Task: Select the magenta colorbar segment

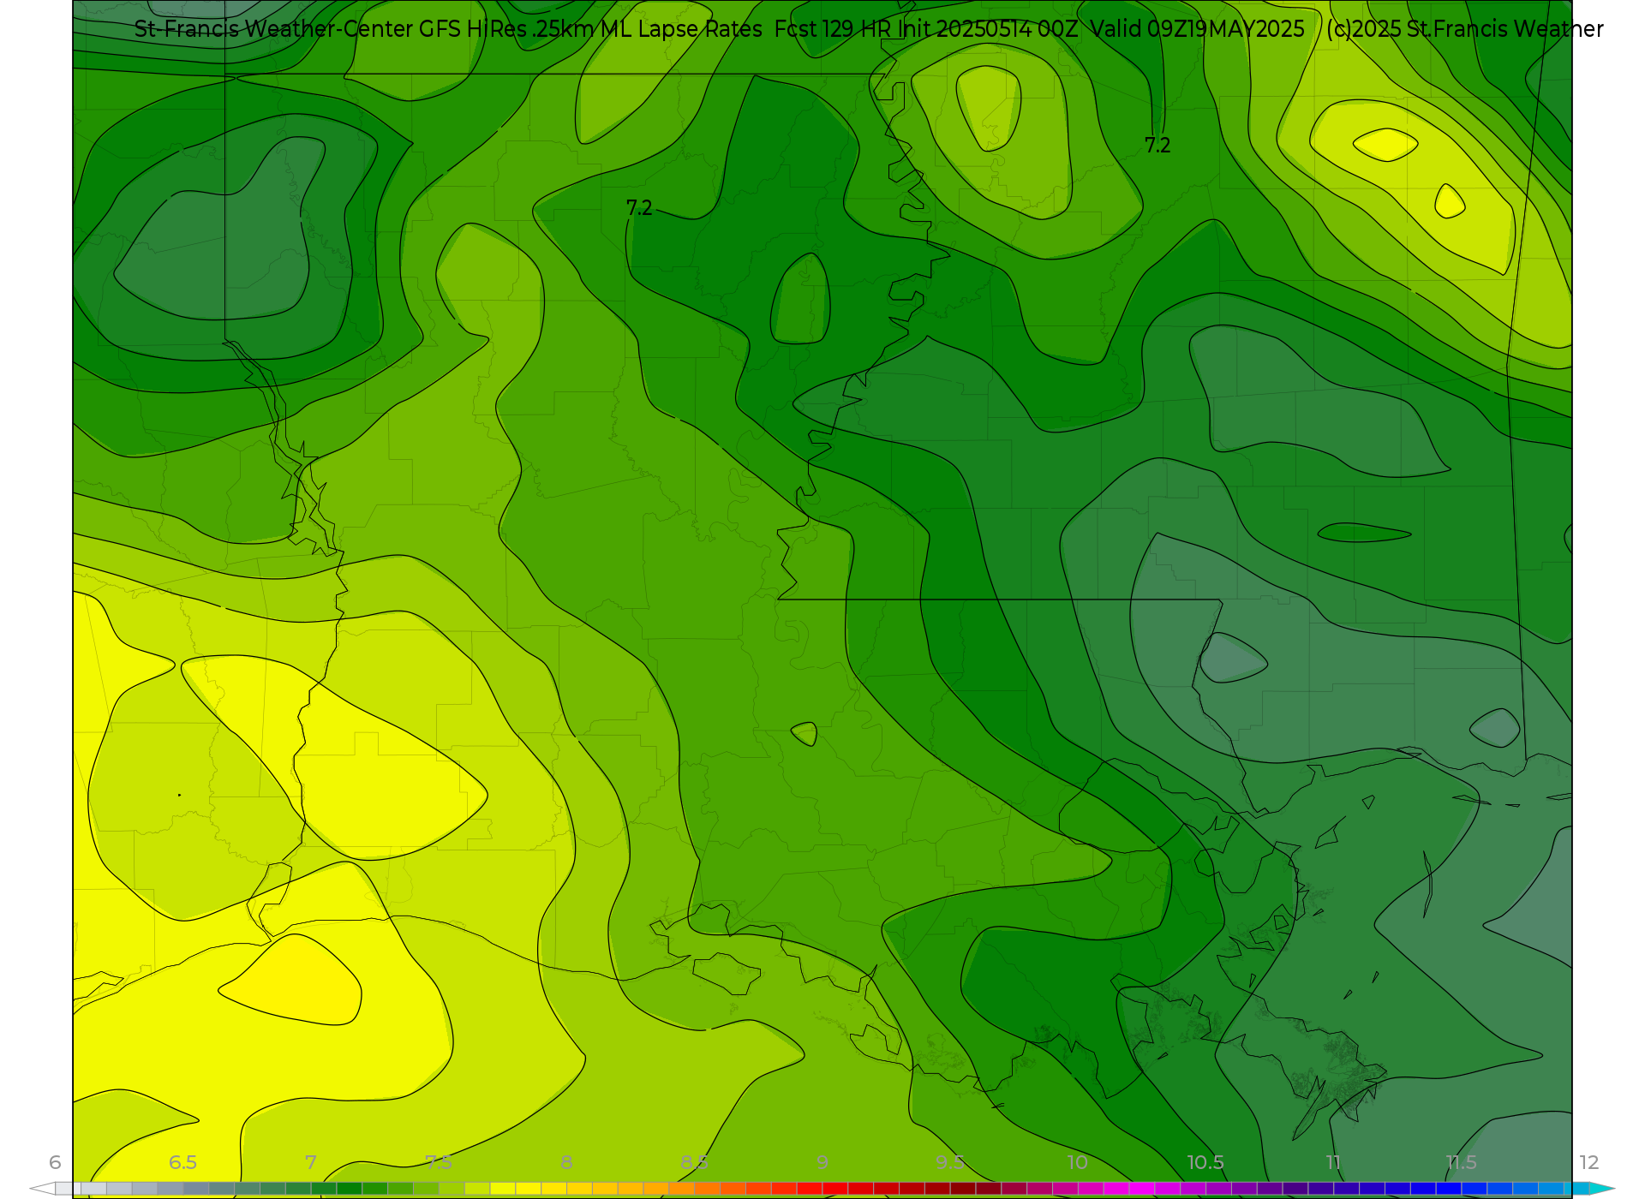Action: (x=1142, y=1189)
